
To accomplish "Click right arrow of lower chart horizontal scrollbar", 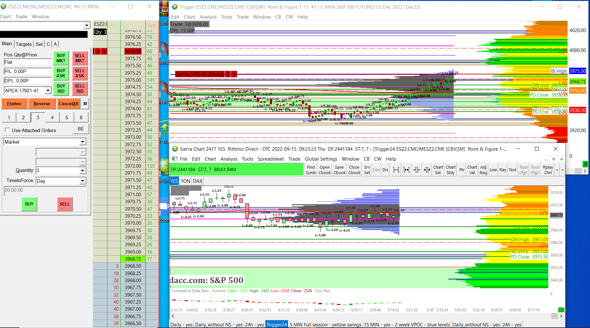I will pos(561,316).
